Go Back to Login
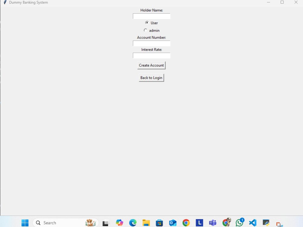 151,78
